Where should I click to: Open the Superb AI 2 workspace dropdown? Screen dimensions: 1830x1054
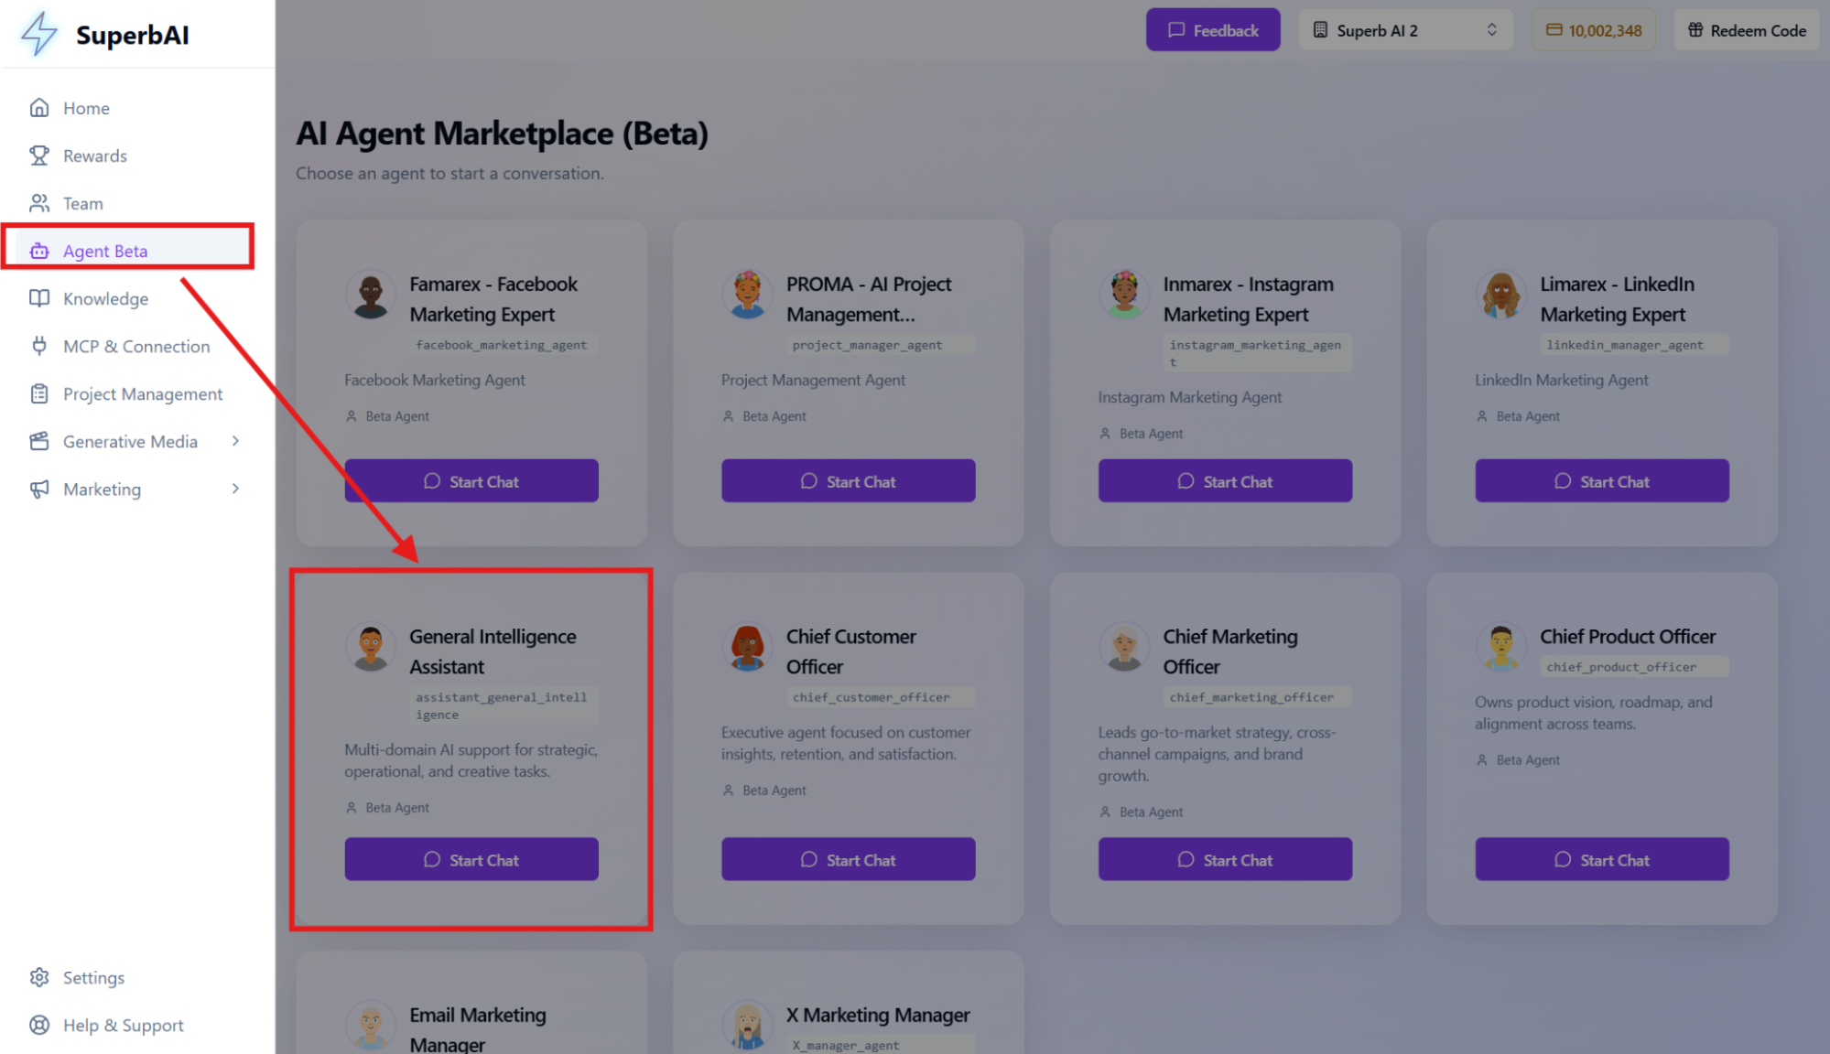tap(1404, 30)
